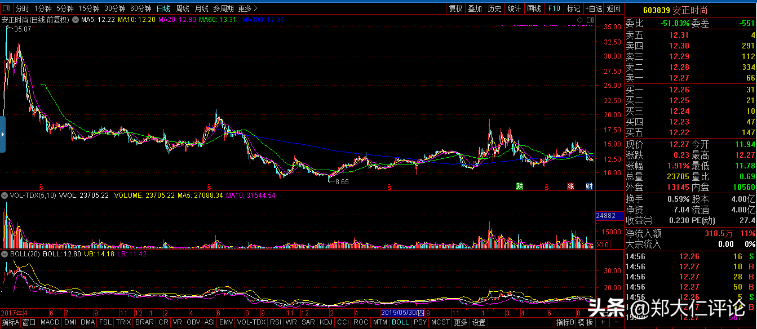This screenshot has height=329, width=757.
Task: Click the 复权 button in toolbar
Action: coord(455,8)
